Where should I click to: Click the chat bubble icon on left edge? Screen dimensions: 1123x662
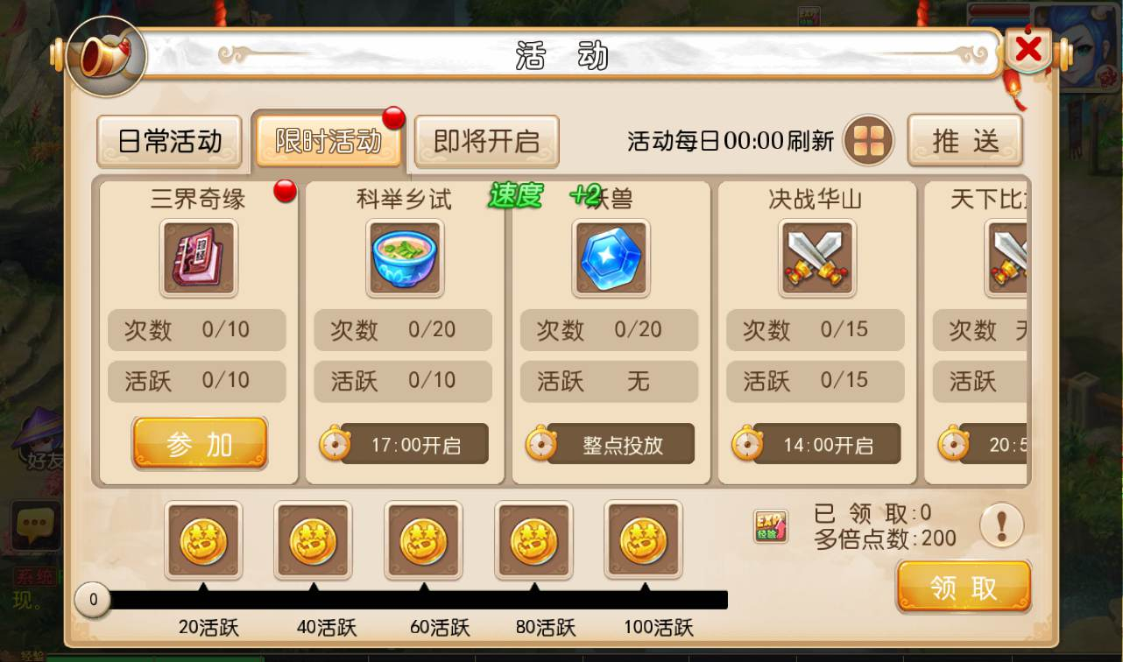pos(35,525)
